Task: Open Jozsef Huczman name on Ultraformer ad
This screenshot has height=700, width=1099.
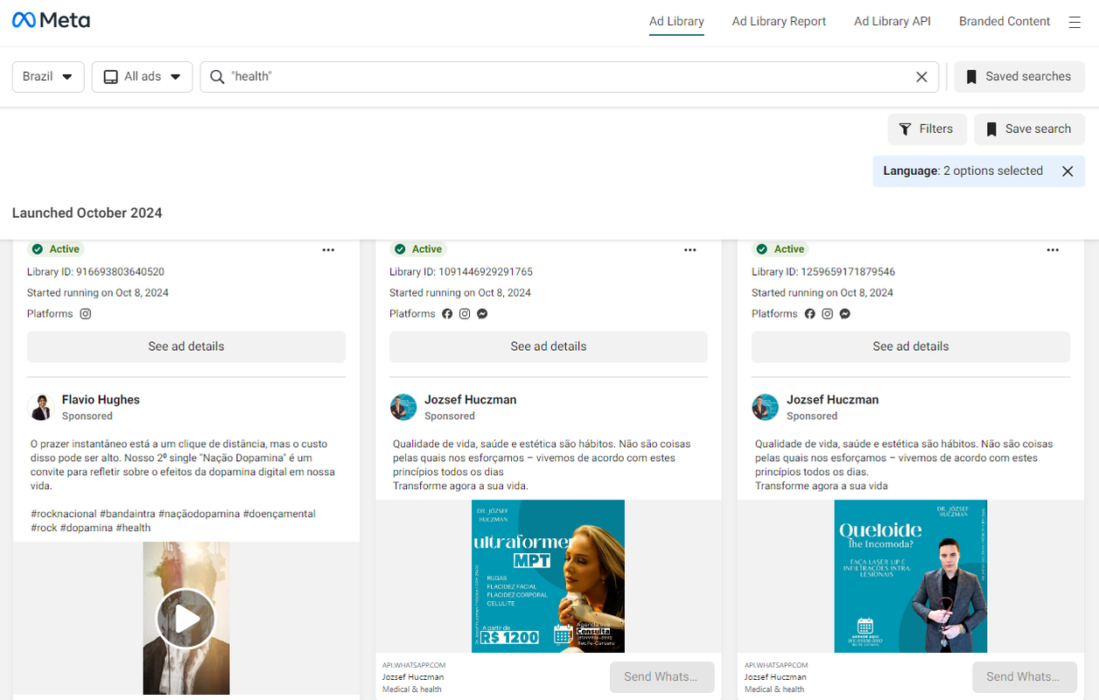Action: [x=471, y=400]
